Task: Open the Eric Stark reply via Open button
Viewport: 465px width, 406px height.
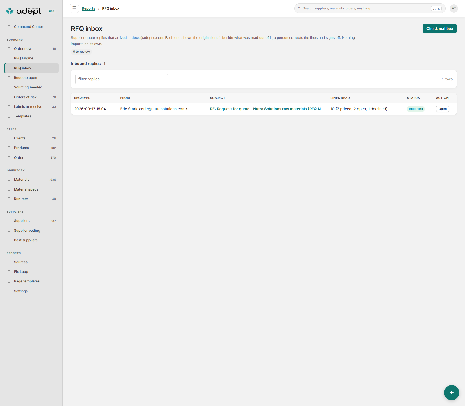Action: point(442,109)
